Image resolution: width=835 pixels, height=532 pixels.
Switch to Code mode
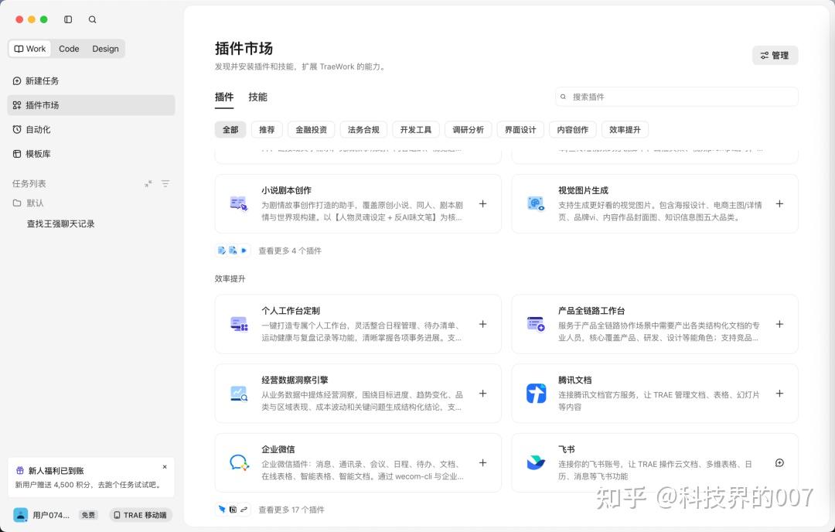69,49
